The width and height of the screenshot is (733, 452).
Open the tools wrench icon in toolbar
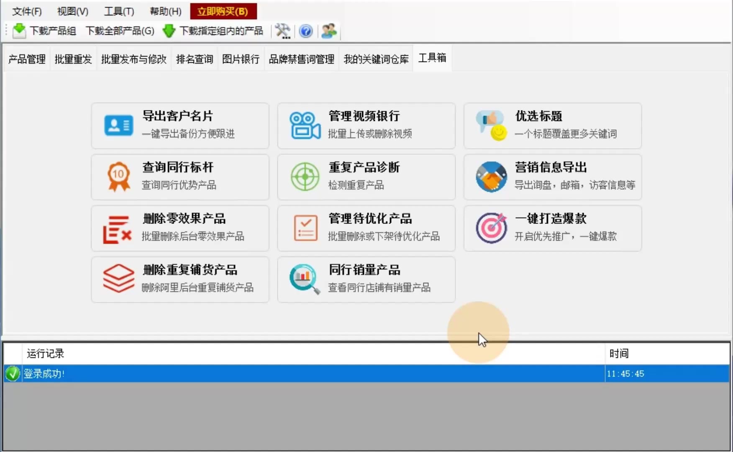283,31
